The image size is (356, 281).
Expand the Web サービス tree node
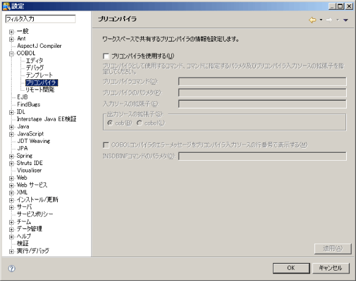click(11, 185)
